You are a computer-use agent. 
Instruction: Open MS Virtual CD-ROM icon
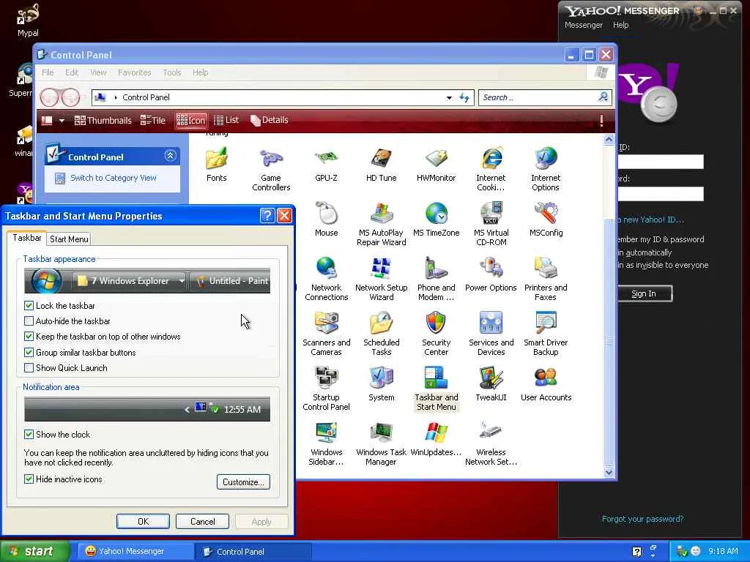click(x=491, y=225)
